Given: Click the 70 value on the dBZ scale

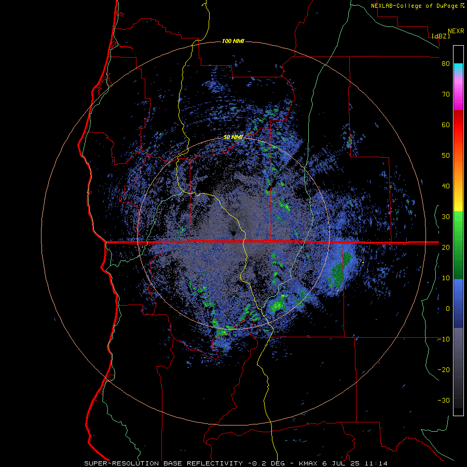Looking at the screenshot, I should (x=446, y=94).
